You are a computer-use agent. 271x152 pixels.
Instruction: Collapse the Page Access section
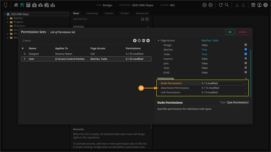pos(159,40)
